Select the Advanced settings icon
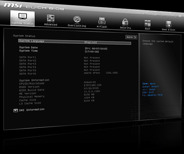Screen dimensions: 184x154 pyautogui.click(x=50, y=18)
